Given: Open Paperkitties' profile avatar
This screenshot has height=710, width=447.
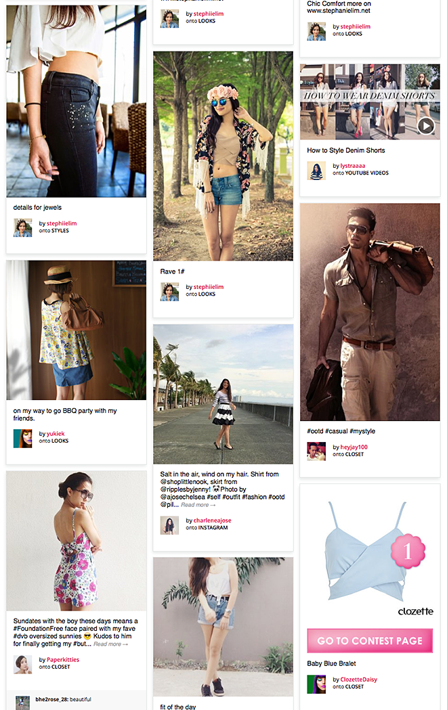Looking at the screenshot, I should click(x=22, y=664).
